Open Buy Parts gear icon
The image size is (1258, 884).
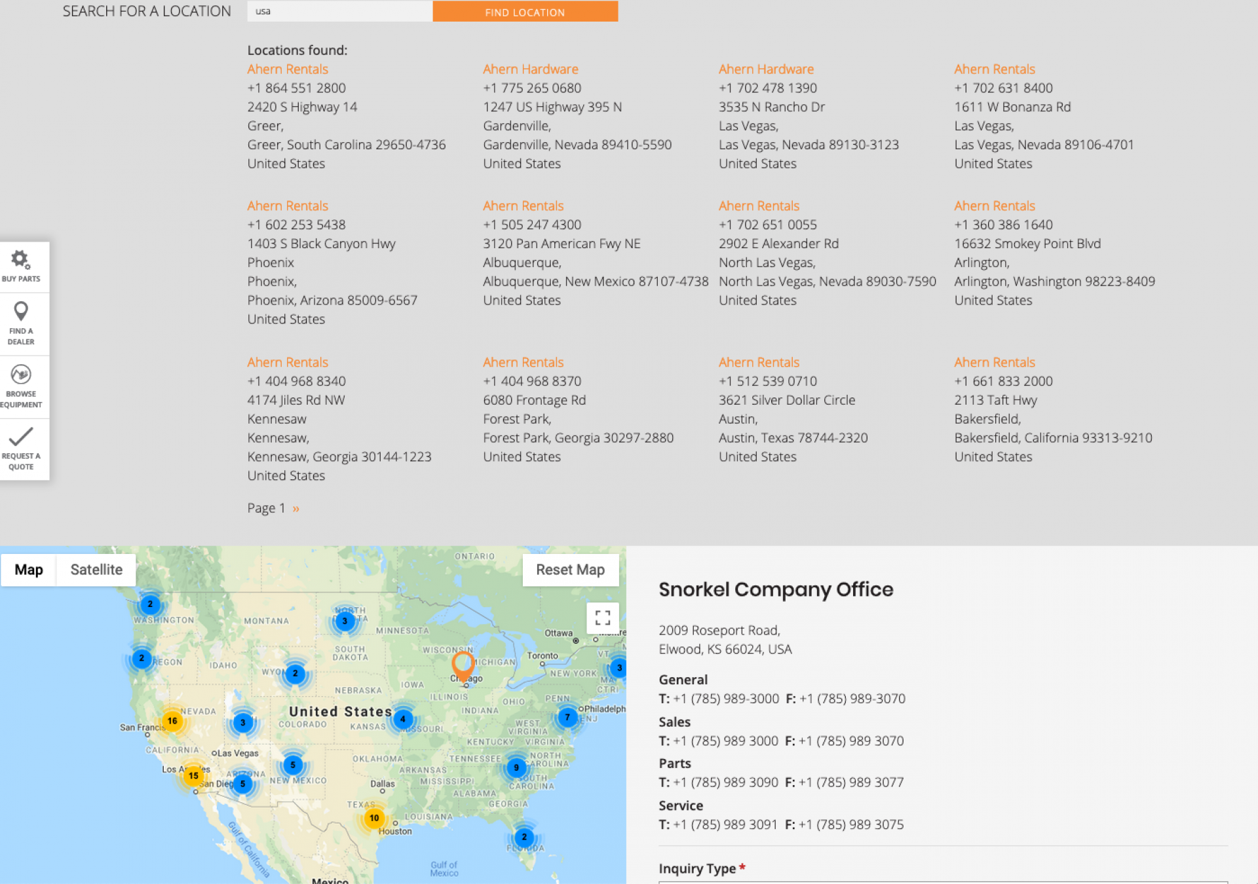tap(21, 261)
